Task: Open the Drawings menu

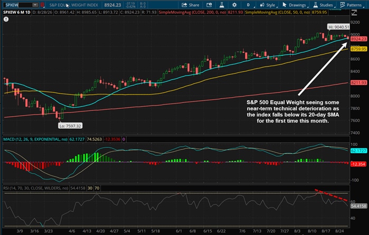Action: coord(295,5)
